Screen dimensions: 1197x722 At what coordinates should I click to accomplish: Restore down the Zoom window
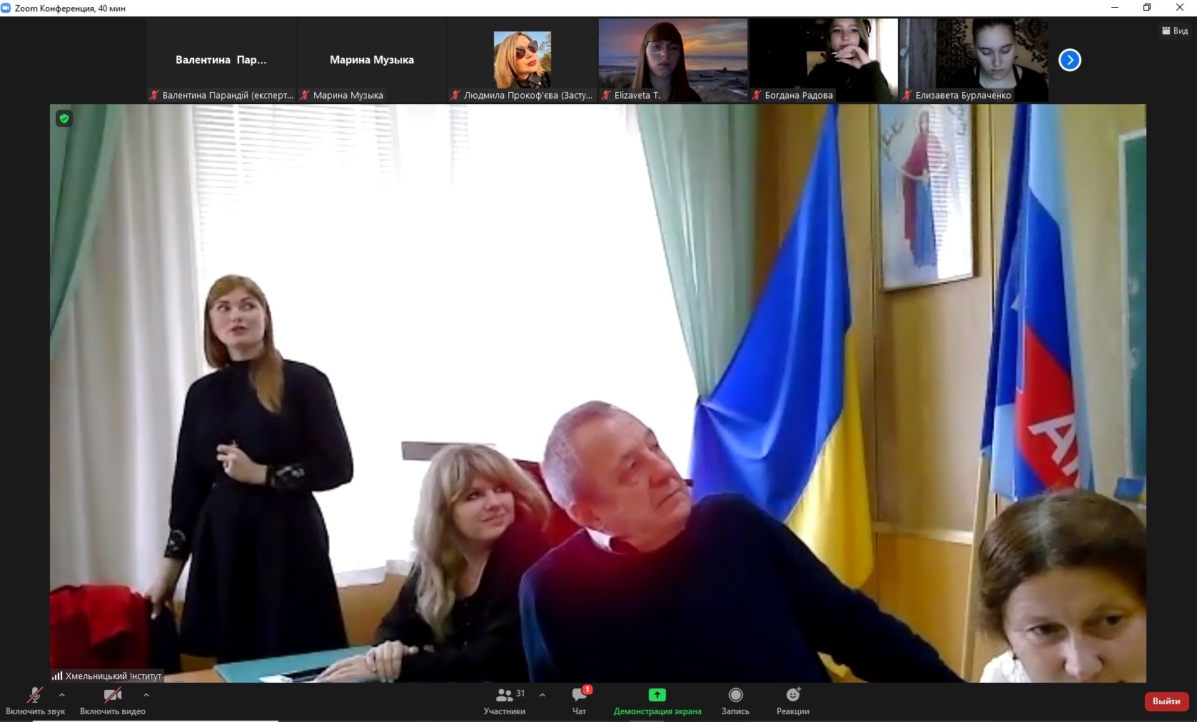coord(1147,8)
